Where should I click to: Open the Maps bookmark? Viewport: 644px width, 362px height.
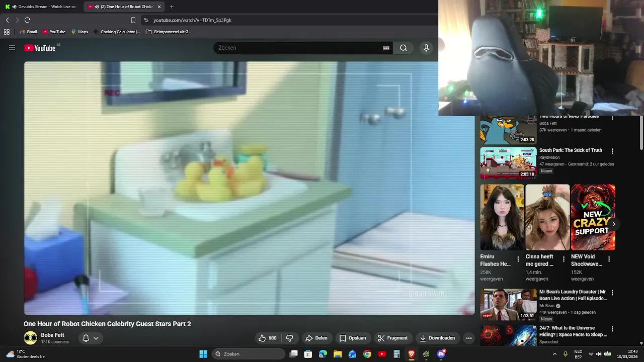tap(79, 32)
